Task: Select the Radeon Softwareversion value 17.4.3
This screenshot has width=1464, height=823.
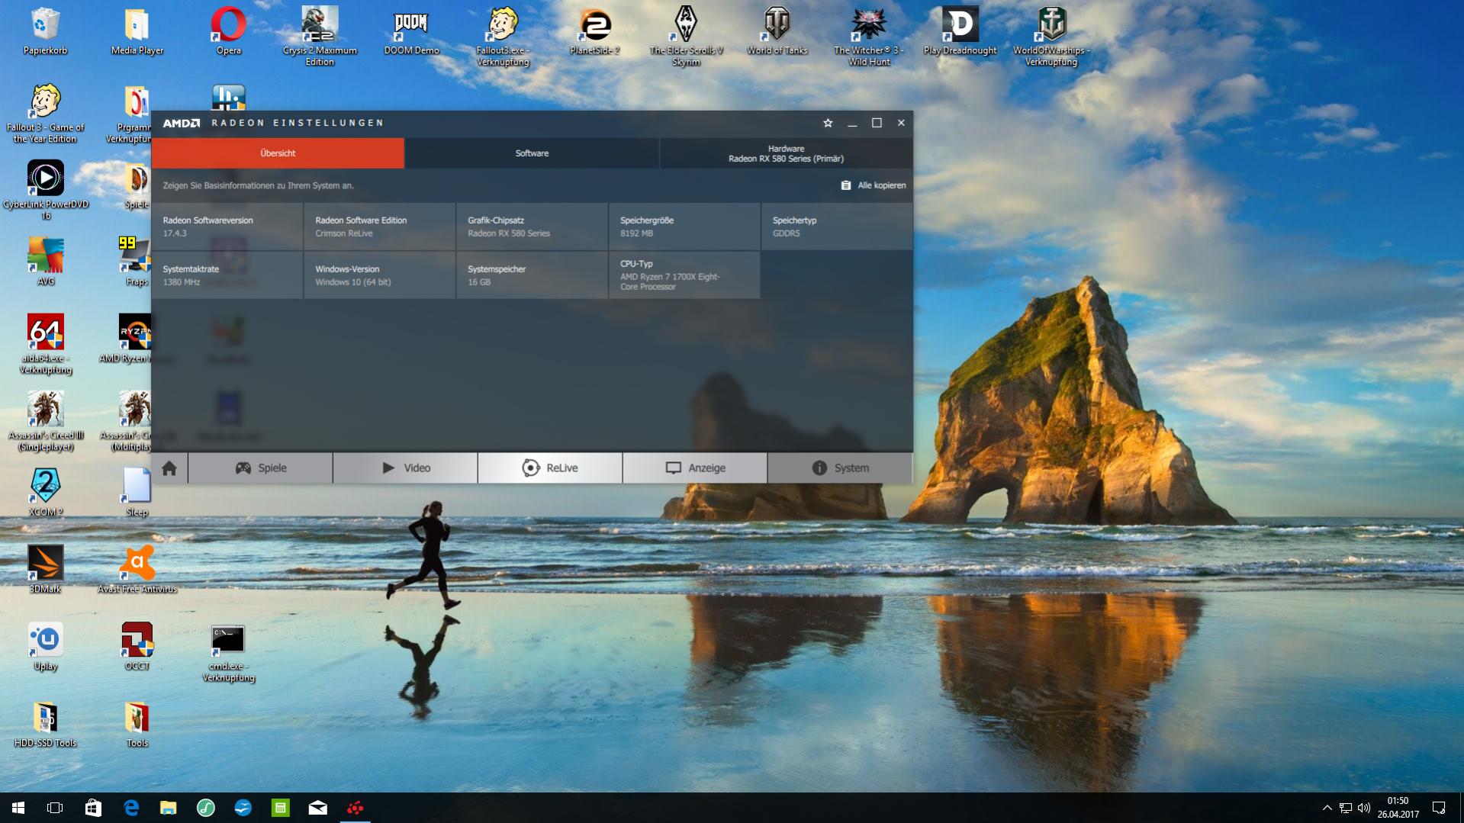Action: pos(175,233)
